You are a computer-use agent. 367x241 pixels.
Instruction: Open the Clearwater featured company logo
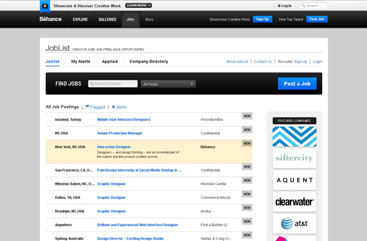coord(294,202)
